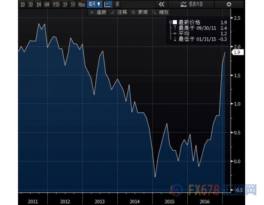Switch to YTD time range

[56, 4]
